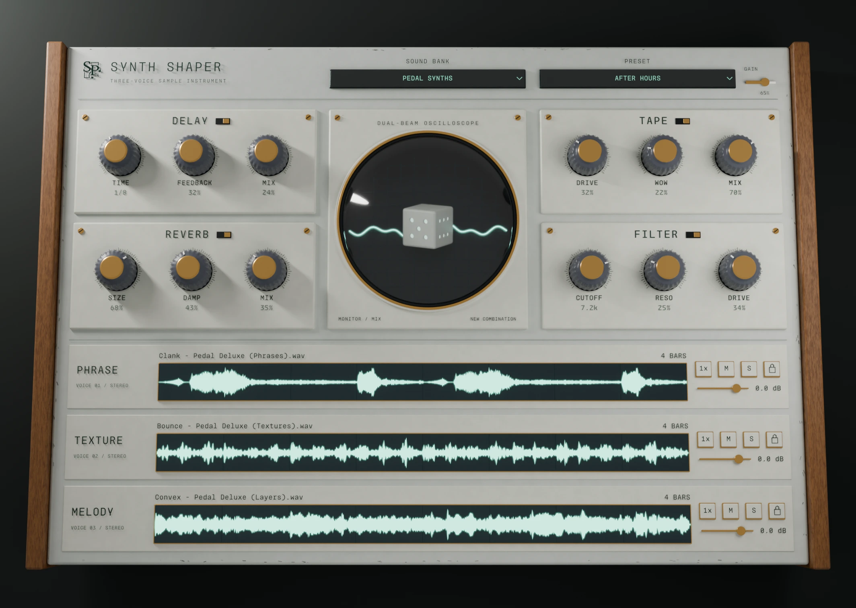
Task: Toggle the Tape effect switch
Action: (x=683, y=121)
